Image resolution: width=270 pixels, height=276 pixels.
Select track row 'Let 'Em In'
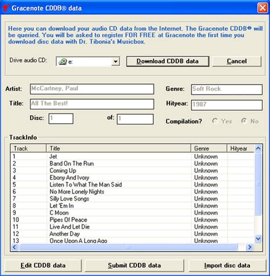133,206
